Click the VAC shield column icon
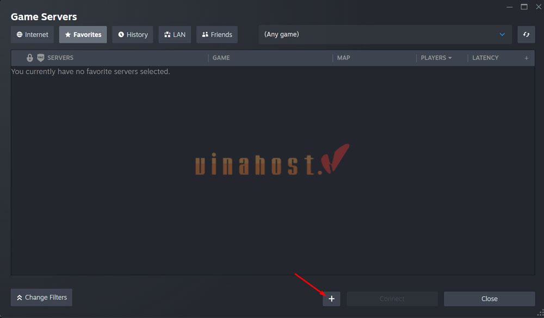The height and width of the screenshot is (318, 544). (x=40, y=58)
